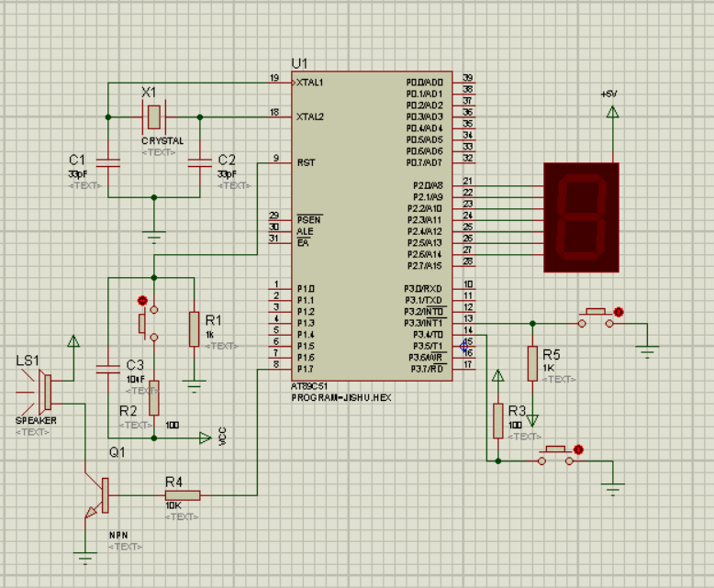
Task: Click the wire junction dot above resistor R5
Action: point(532,324)
